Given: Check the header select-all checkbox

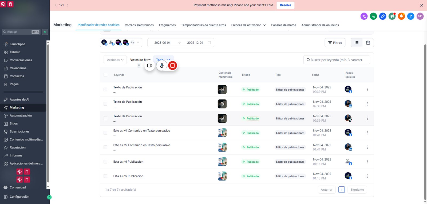Looking at the screenshot, I should (105, 75).
